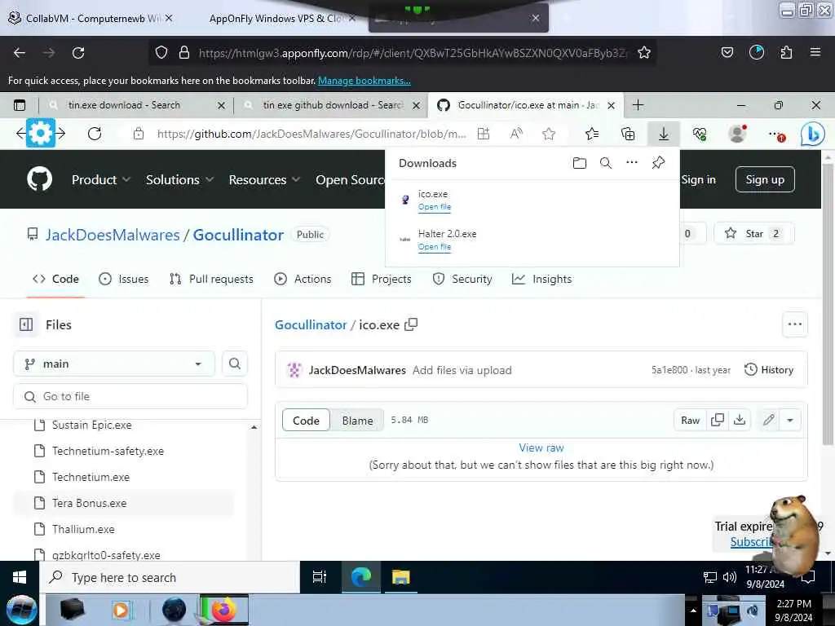Open JackDoesMalwares owner link
The width and height of the screenshot is (835, 626).
[x=113, y=235]
